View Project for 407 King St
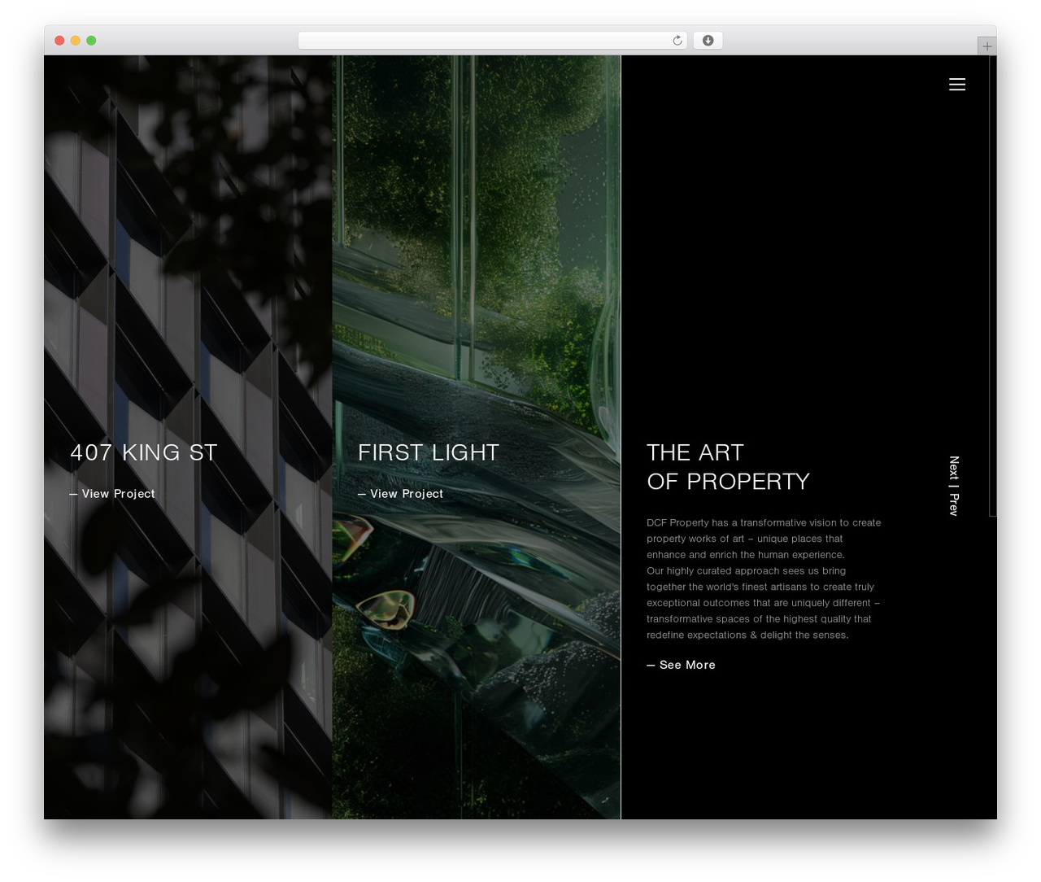This screenshot has height=882, width=1041. click(x=112, y=494)
